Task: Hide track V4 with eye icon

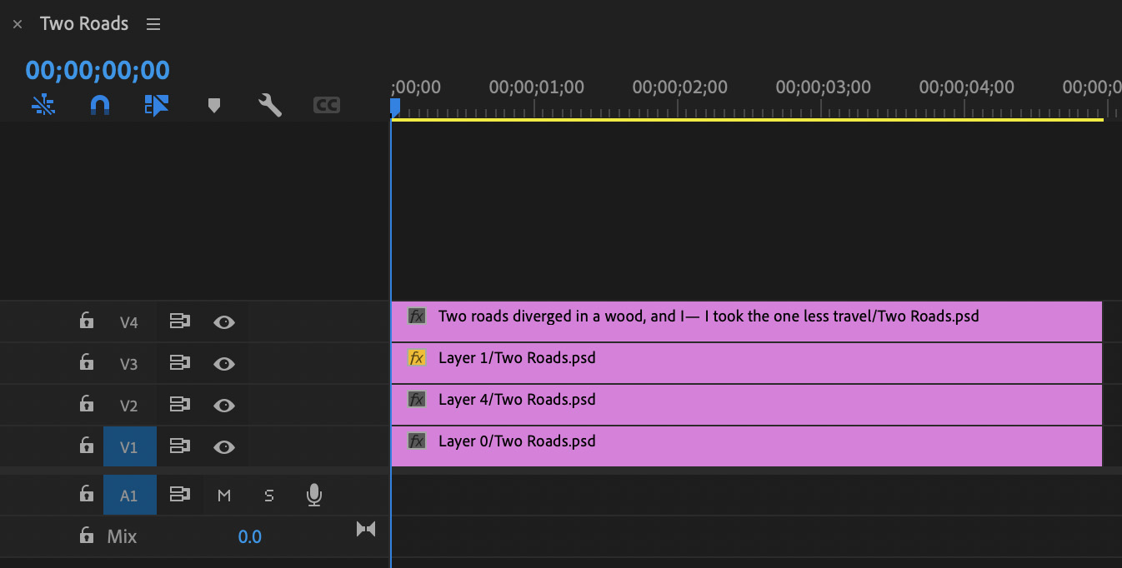Action: click(x=223, y=322)
